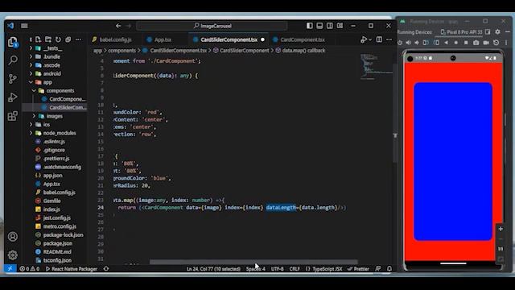Viewport: 515px width, 290px height.
Task: Open Explorer more actions menu
Action: (78, 39)
